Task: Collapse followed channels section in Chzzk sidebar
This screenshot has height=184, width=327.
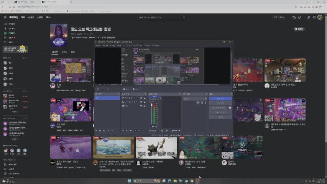Action: [x=26, y=58]
